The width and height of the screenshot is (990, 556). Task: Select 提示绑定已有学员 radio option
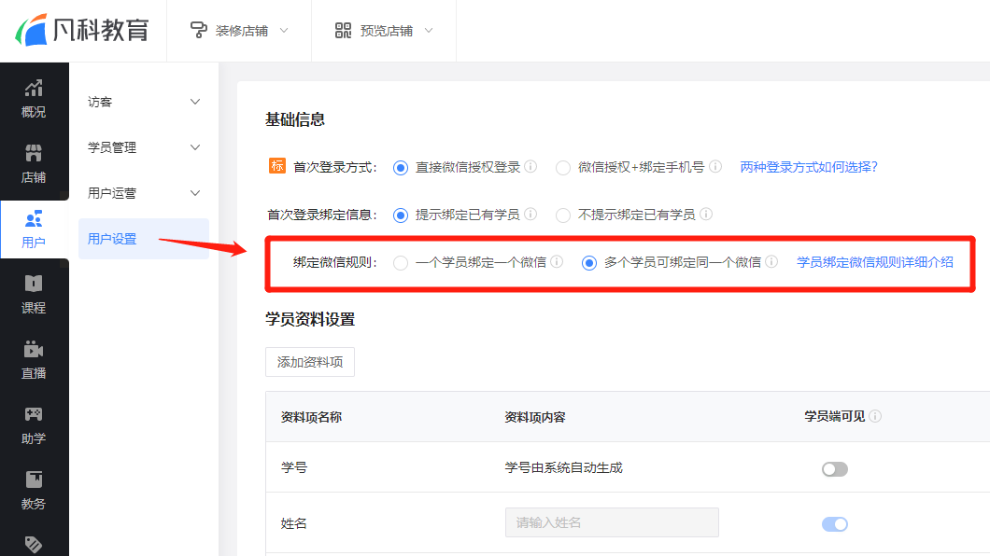click(401, 215)
